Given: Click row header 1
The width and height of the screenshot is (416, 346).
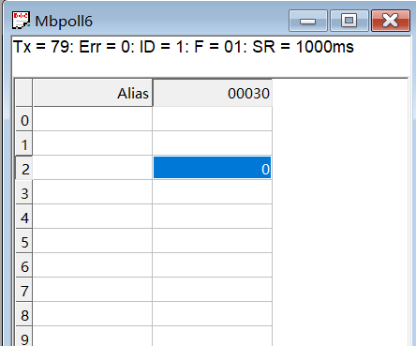Looking at the screenshot, I should (24, 143).
